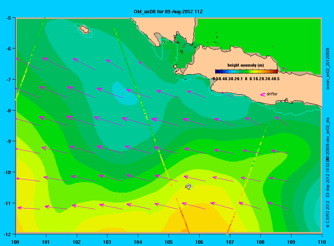Click the x-axis label '110'
The image size is (334, 246).
(x=322, y=242)
